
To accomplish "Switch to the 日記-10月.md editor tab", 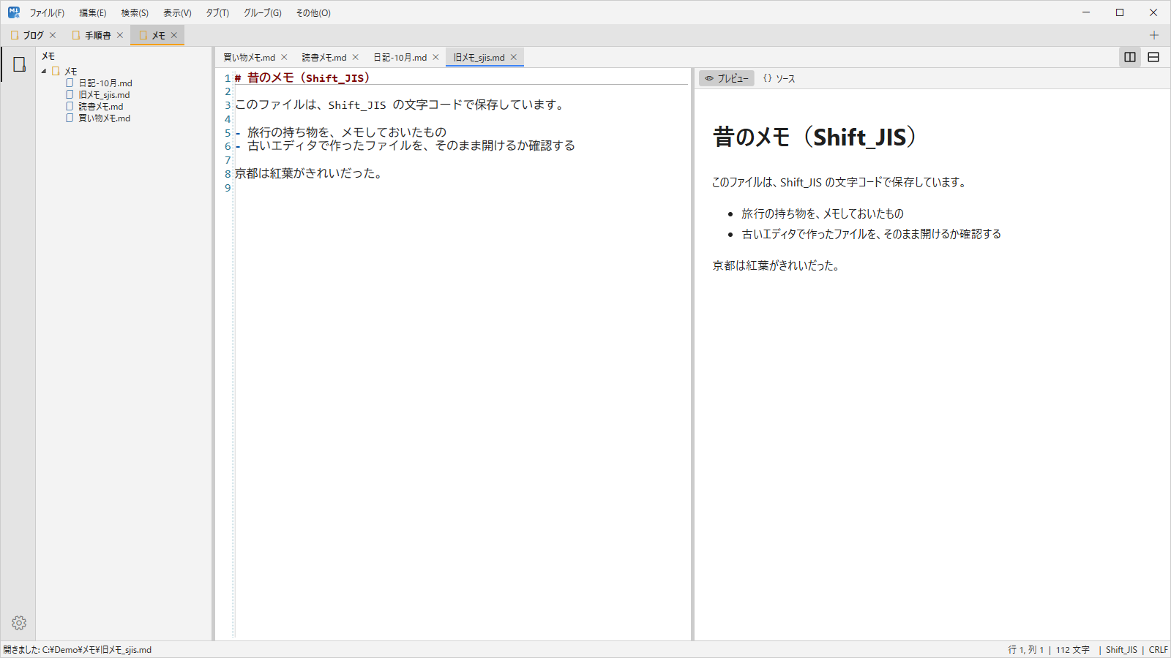I will pos(400,57).
